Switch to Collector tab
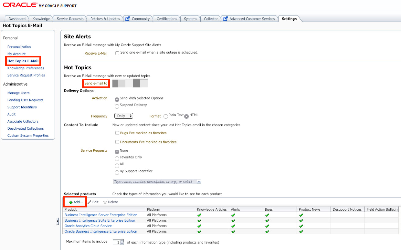 [x=211, y=19]
